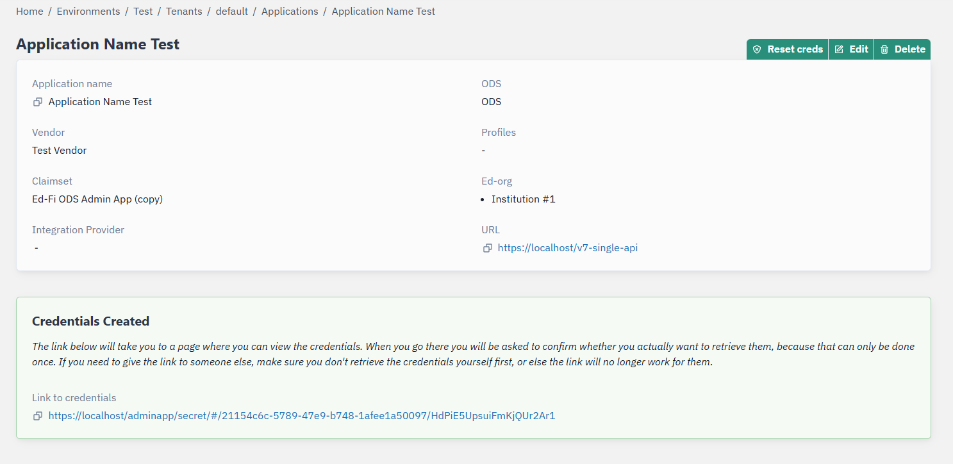Image resolution: width=953 pixels, height=464 pixels.
Task: Go to the Test environment breadcrumb
Action: (143, 11)
